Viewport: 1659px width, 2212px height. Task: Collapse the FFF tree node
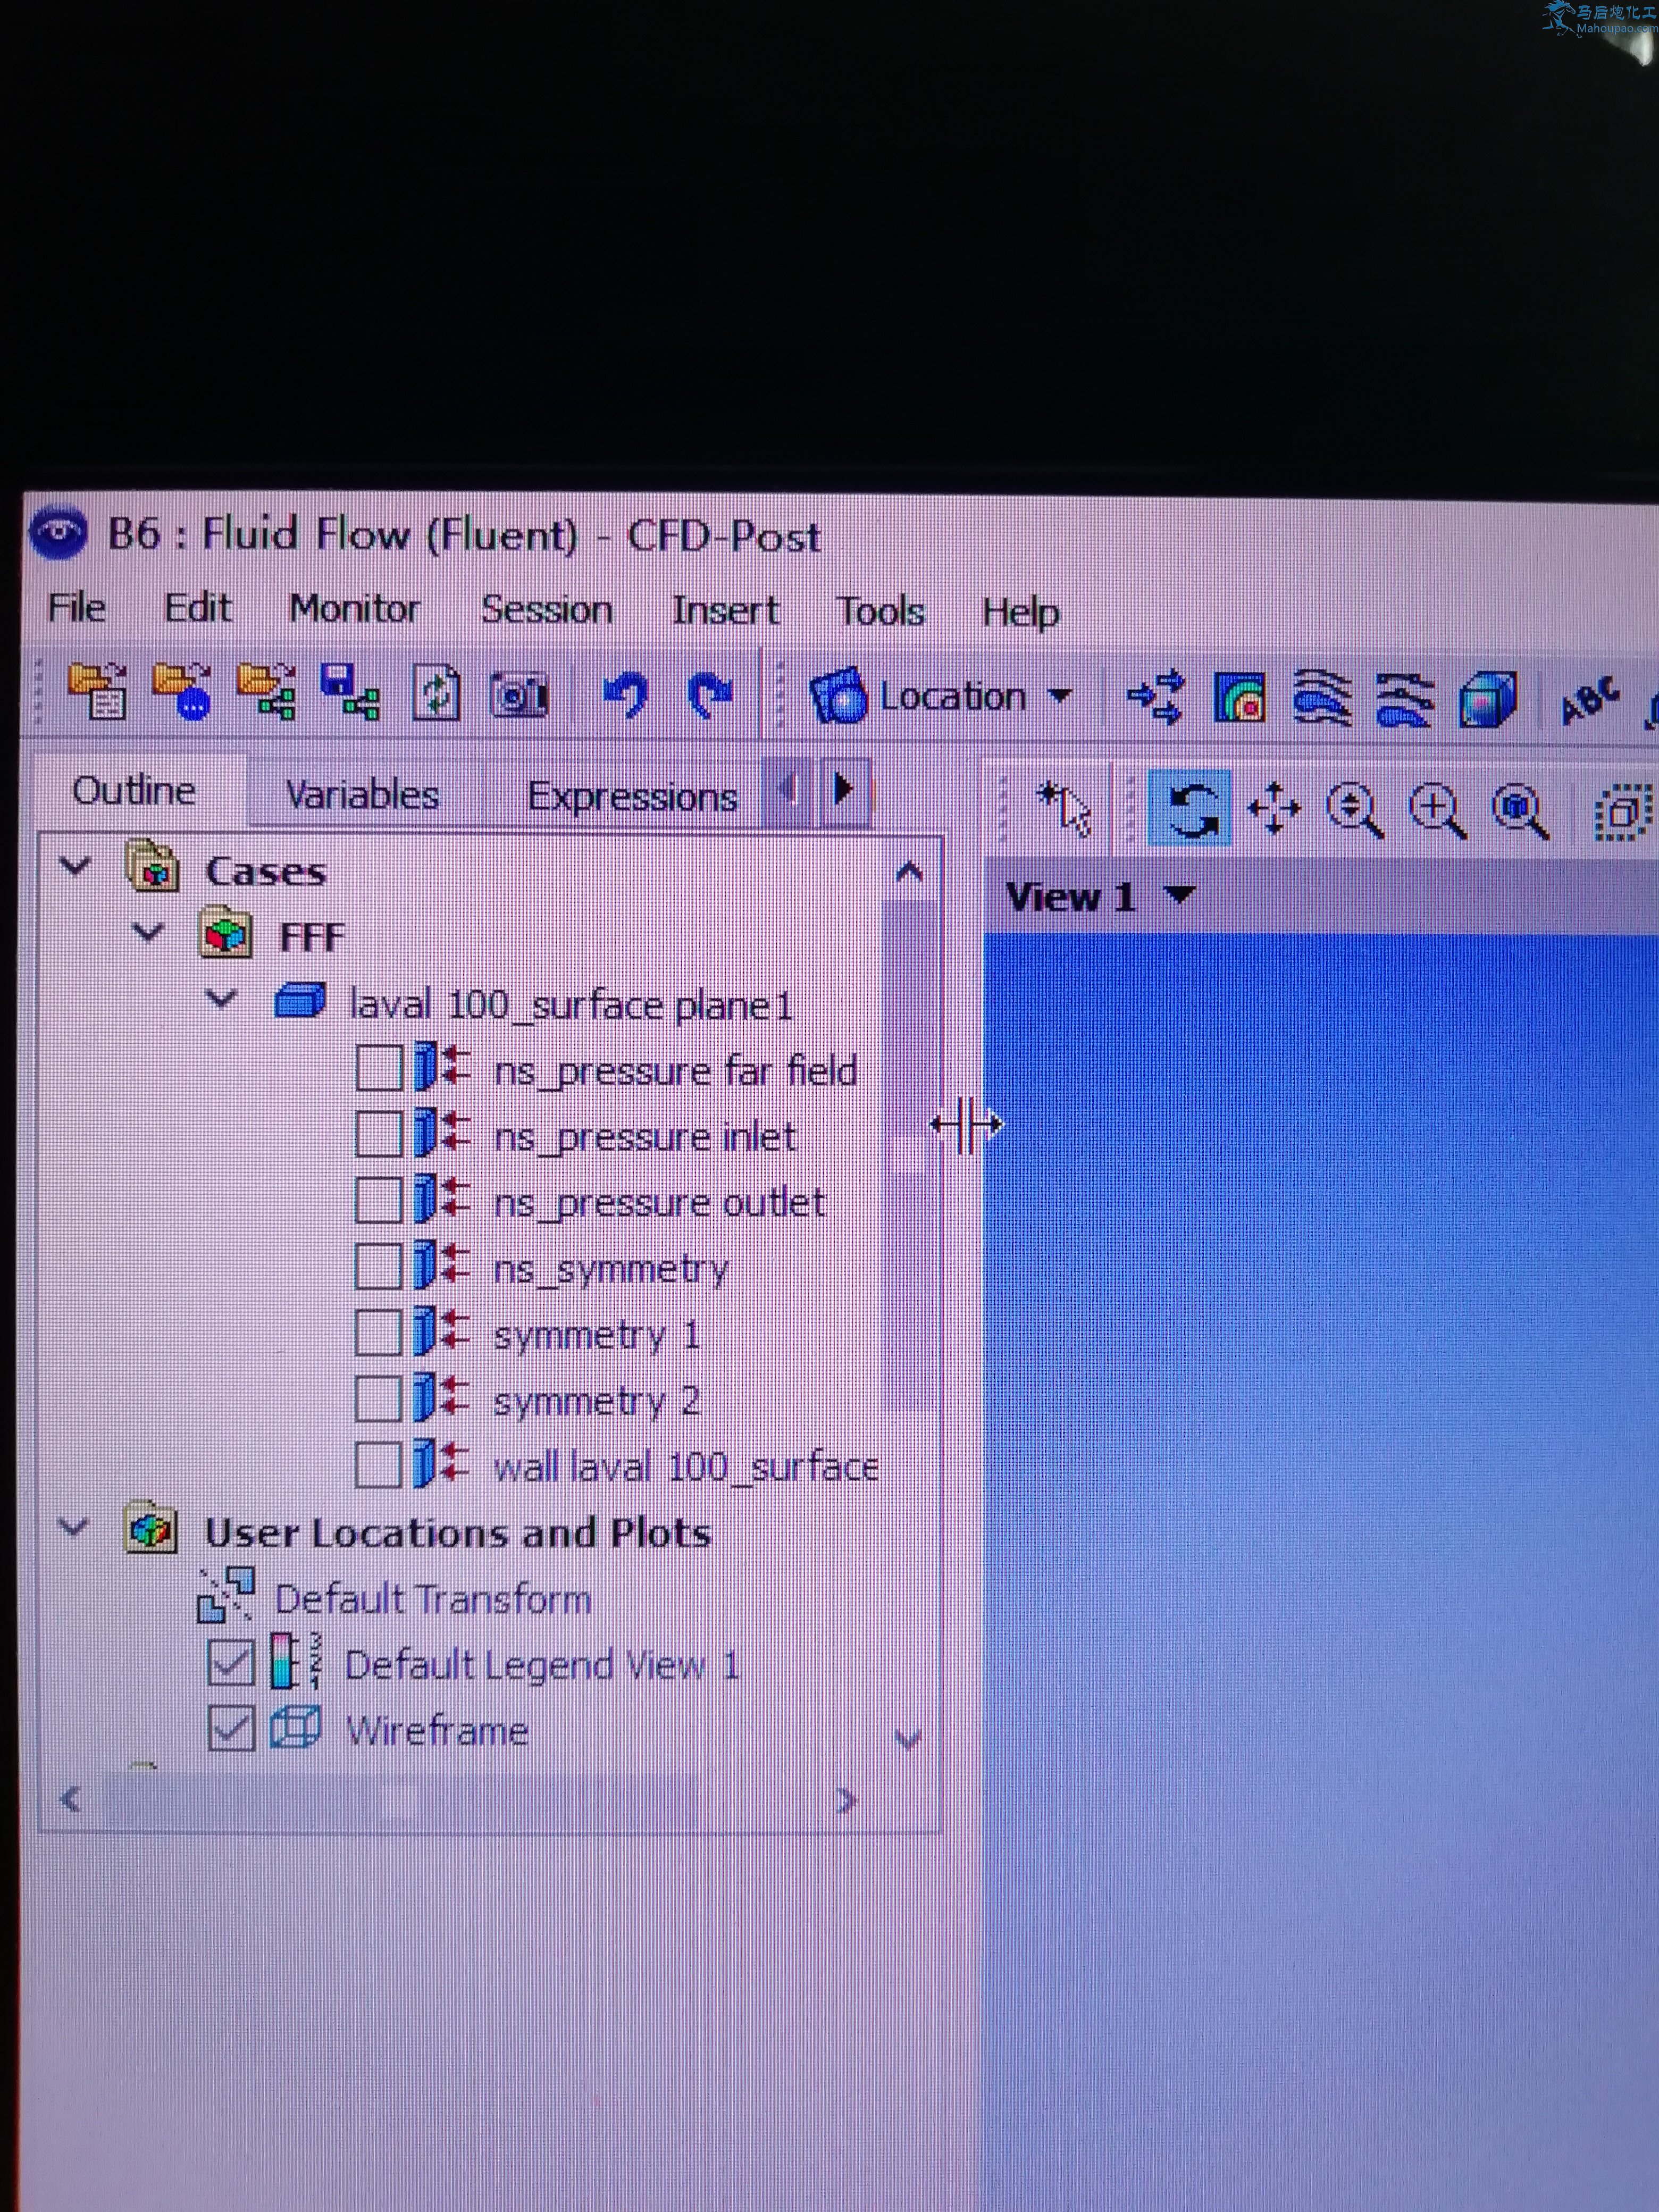coord(148,932)
